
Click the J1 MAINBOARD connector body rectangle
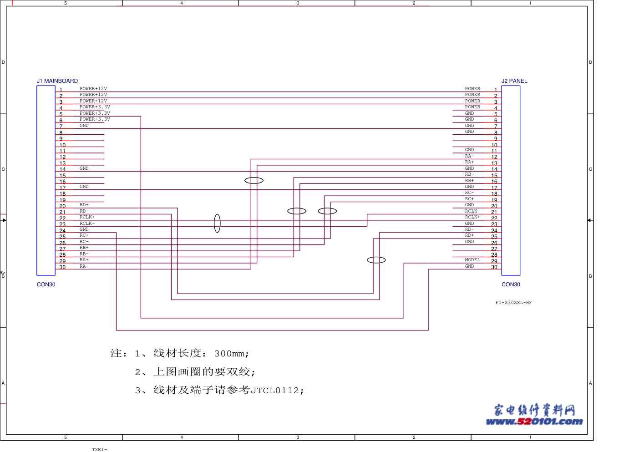tap(46, 181)
